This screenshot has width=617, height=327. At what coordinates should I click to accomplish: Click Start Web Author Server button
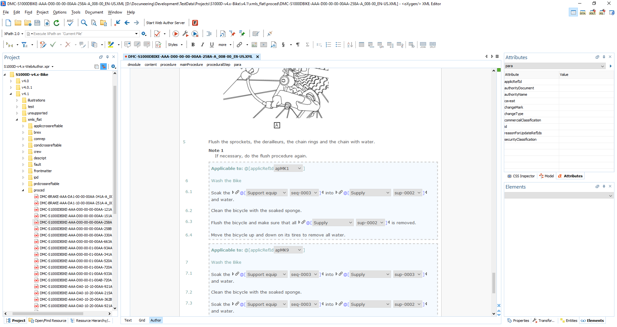tap(165, 23)
